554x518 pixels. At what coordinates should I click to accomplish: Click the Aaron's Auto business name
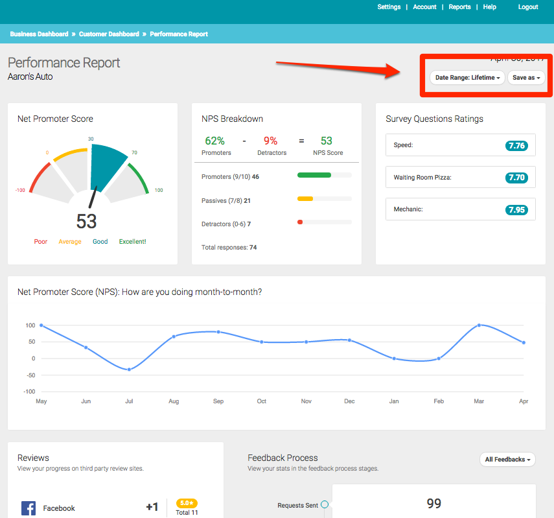tap(30, 77)
